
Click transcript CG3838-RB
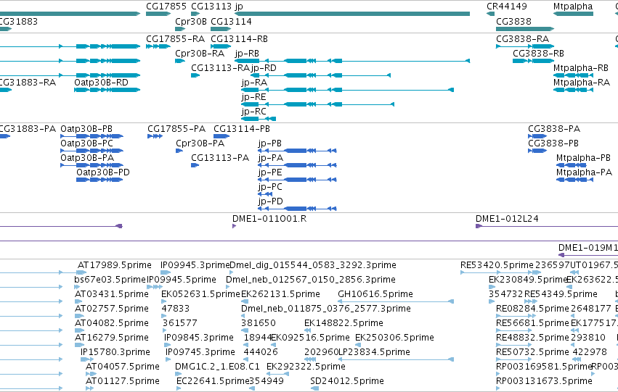538,54
